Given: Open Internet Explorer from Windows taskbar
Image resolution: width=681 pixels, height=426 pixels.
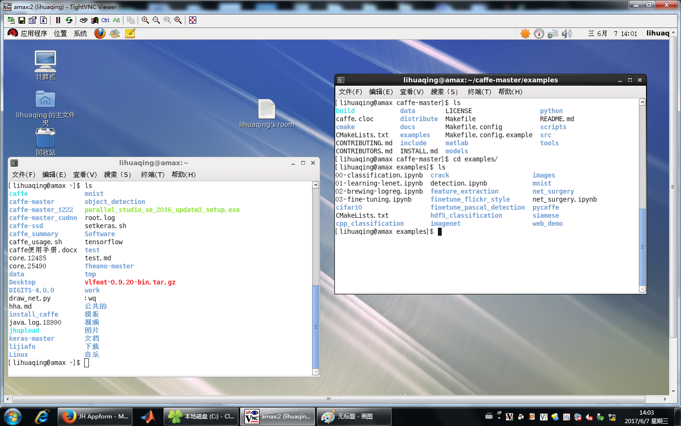Looking at the screenshot, I should [x=42, y=417].
